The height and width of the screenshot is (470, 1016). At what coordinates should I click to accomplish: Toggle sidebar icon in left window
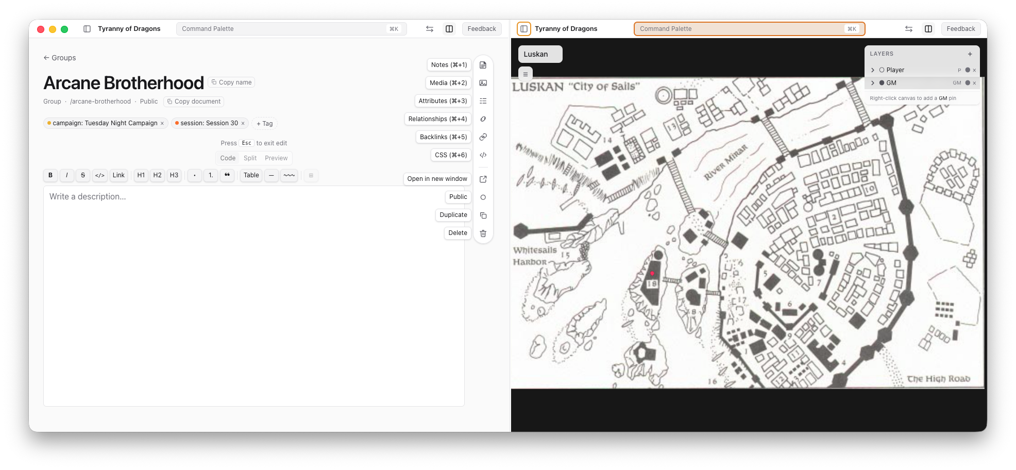87,29
